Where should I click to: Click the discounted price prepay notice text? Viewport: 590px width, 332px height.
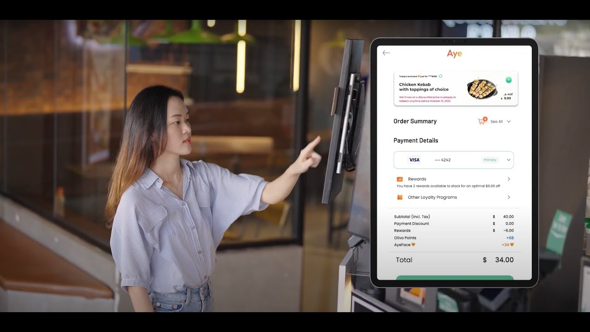(427, 99)
